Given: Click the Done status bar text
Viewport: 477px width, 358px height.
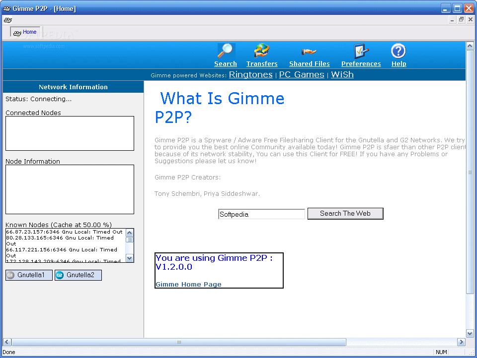Looking at the screenshot, I should [9, 352].
